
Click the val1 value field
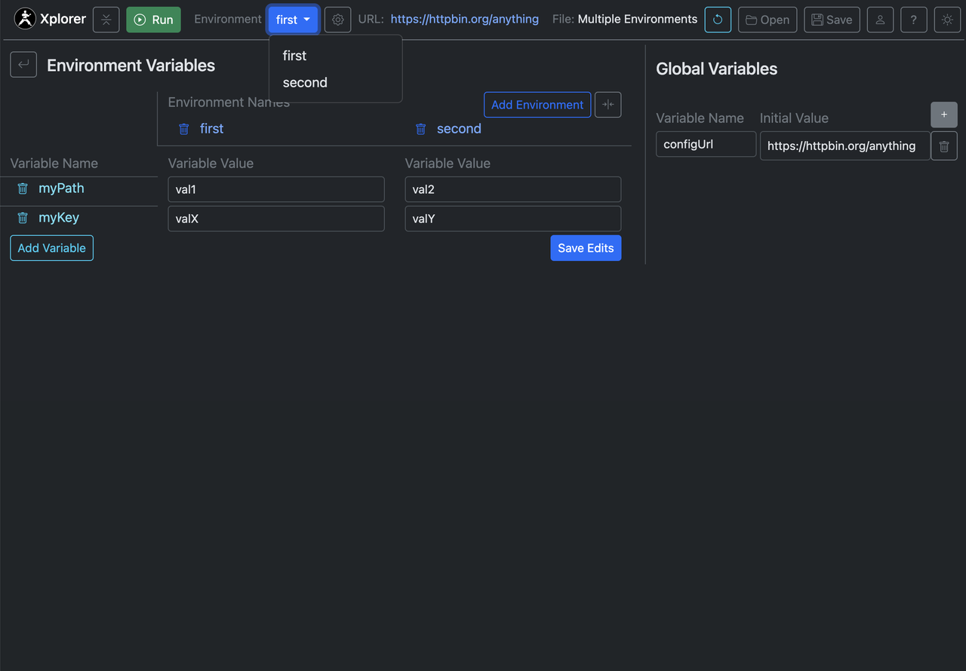click(x=276, y=189)
